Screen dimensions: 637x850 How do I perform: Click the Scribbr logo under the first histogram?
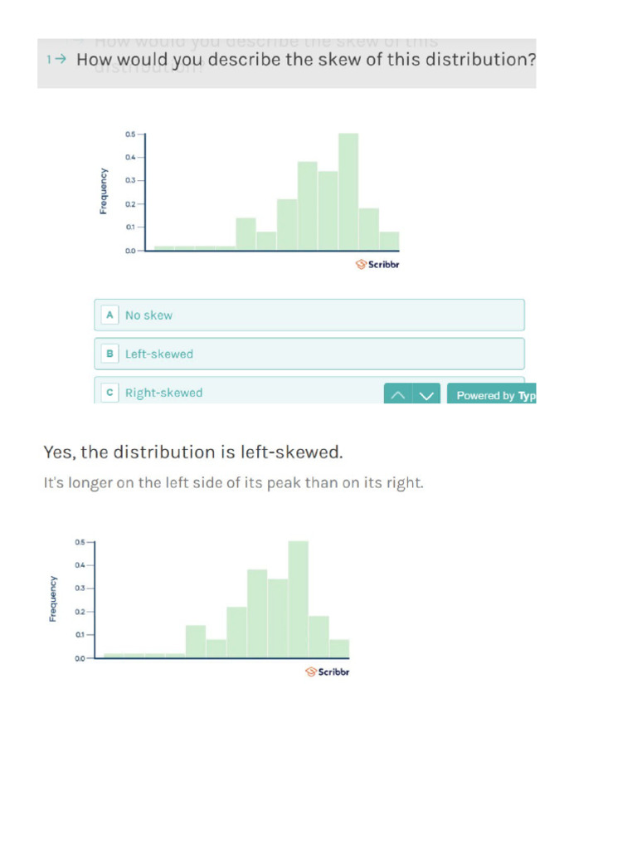(x=377, y=265)
